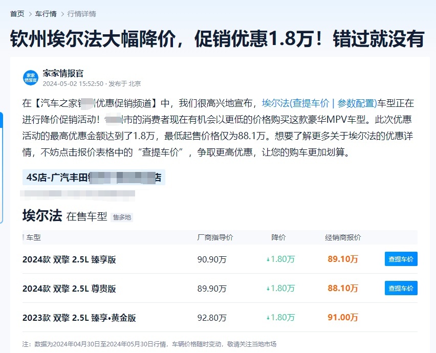The height and width of the screenshot is (353, 436).
Task: Follow the 查提车价 link in the paragraph
Action: [x=311, y=103]
